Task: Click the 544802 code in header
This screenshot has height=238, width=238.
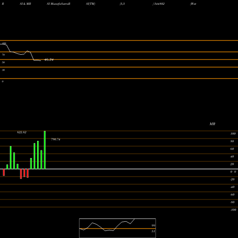Action: coord(159,4)
